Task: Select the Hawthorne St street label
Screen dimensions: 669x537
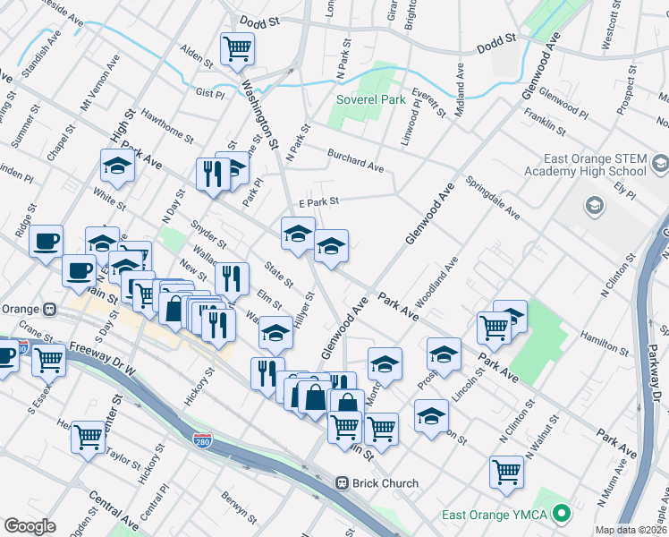Action: click(x=167, y=126)
